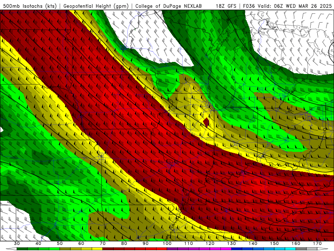This screenshot has height=251, width=334.
Task: Select the 155-160 kt cyan legend swatch
Action: coord(290,249)
